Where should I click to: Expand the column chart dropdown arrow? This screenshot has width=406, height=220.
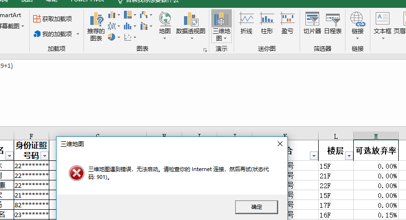(x=119, y=15)
